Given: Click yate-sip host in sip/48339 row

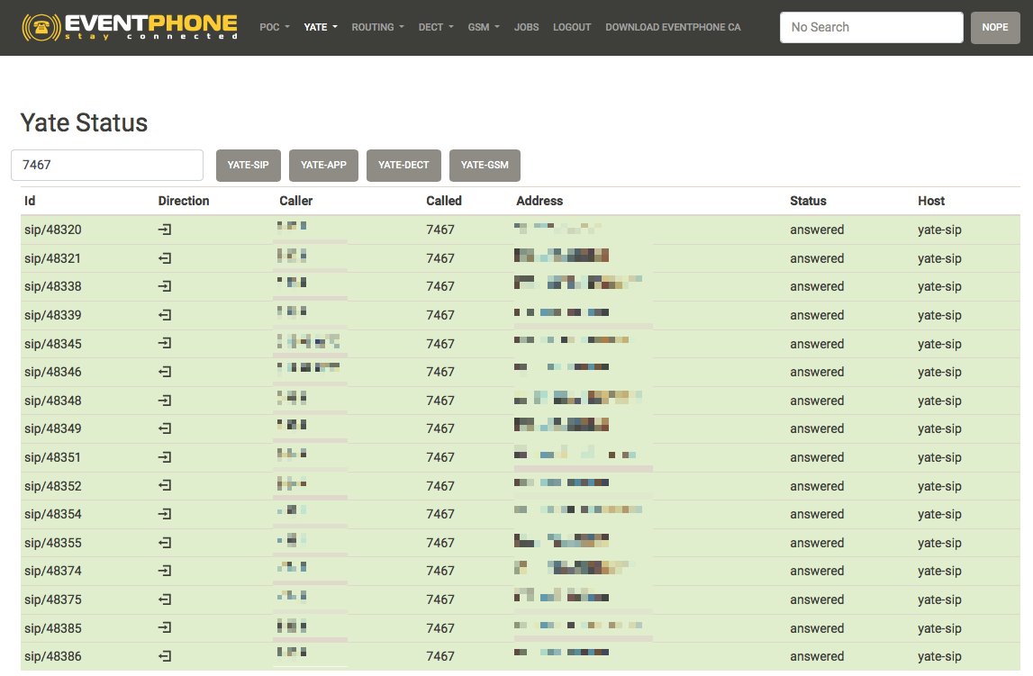Looking at the screenshot, I should [939, 315].
